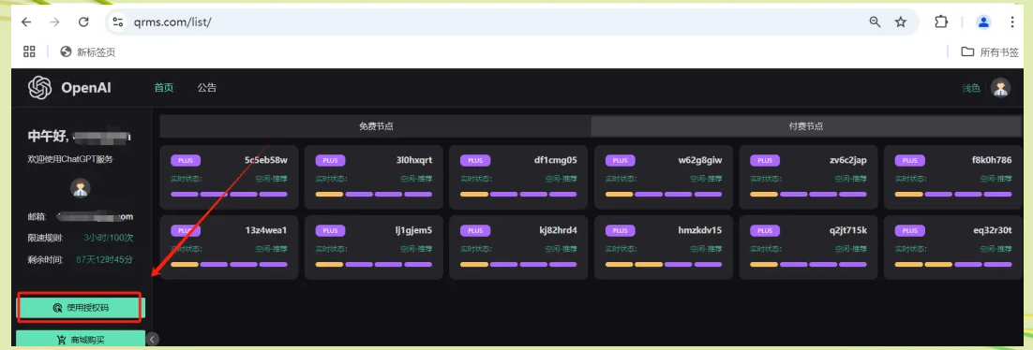Viewport: 1033px width, 350px height.
Task: Select the node card 5c5eb58w
Action: pyautogui.click(x=229, y=176)
